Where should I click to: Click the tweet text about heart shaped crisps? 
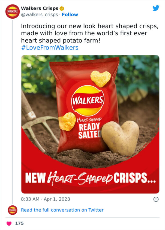[90, 33]
